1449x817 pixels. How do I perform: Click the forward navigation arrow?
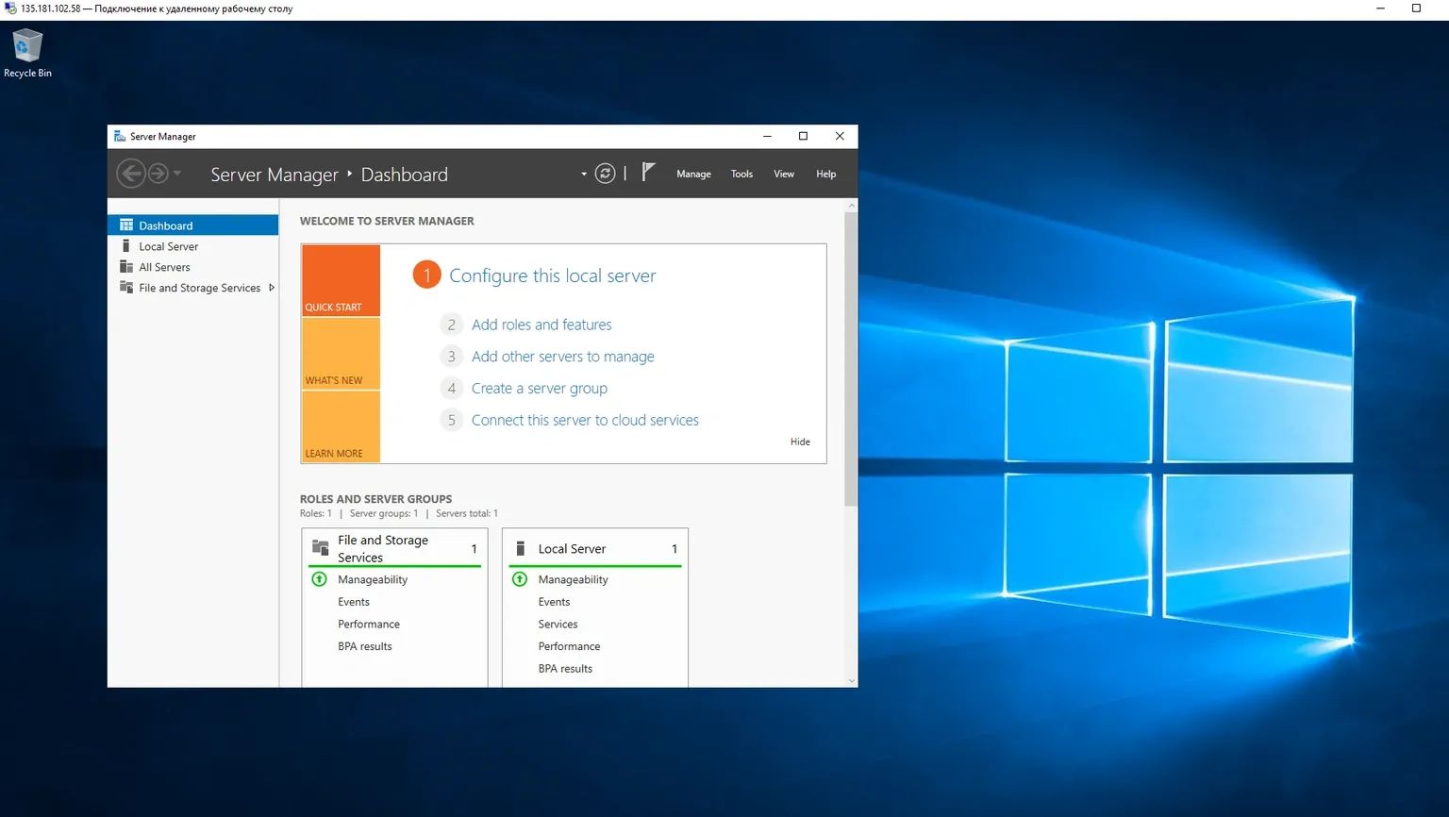click(x=158, y=174)
